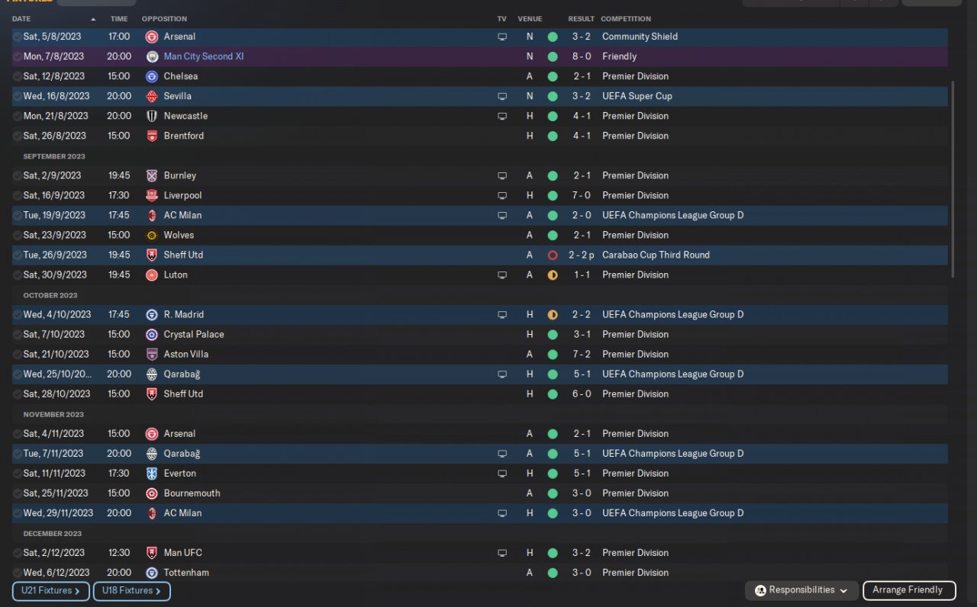This screenshot has height=607, width=977.
Task: Toggle the check circle beside Sat, 2/9/2023
Action: click(x=18, y=175)
